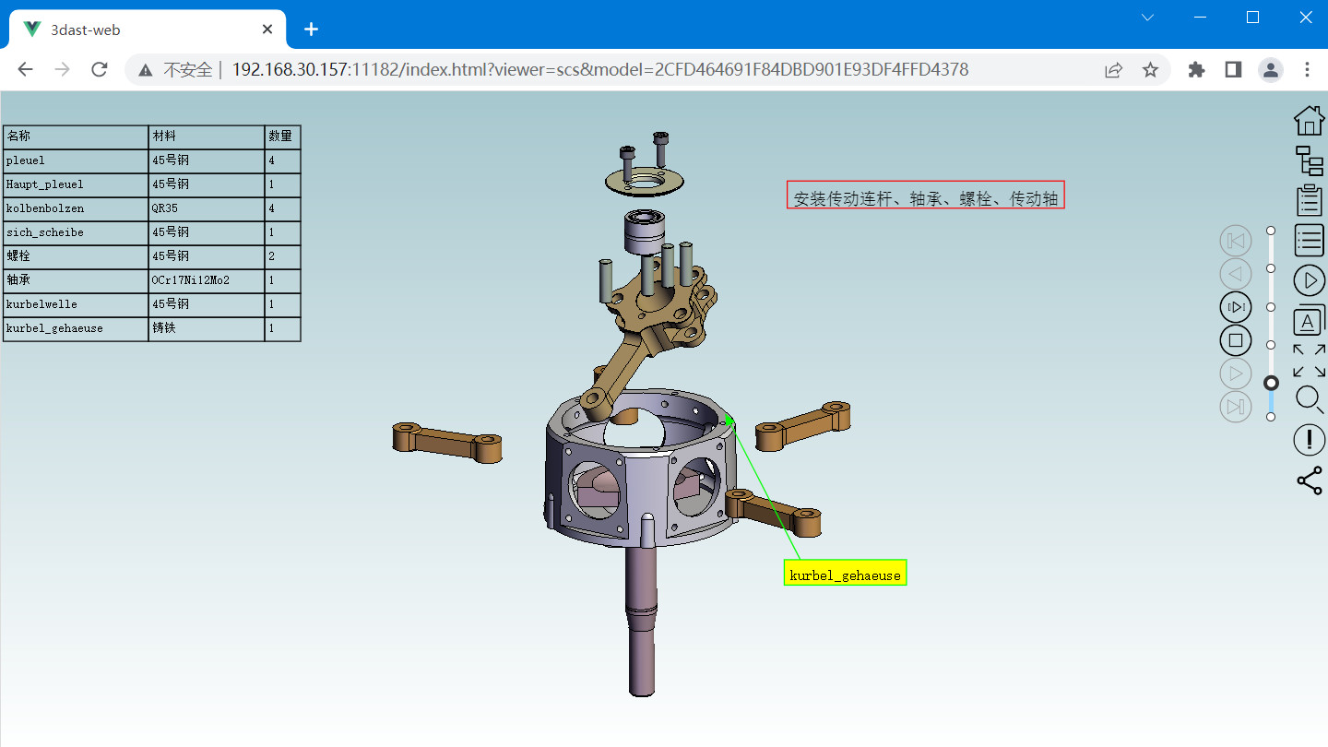Click the fullscreen expand arrows icon
This screenshot has width=1328, height=747.
(x=1309, y=360)
